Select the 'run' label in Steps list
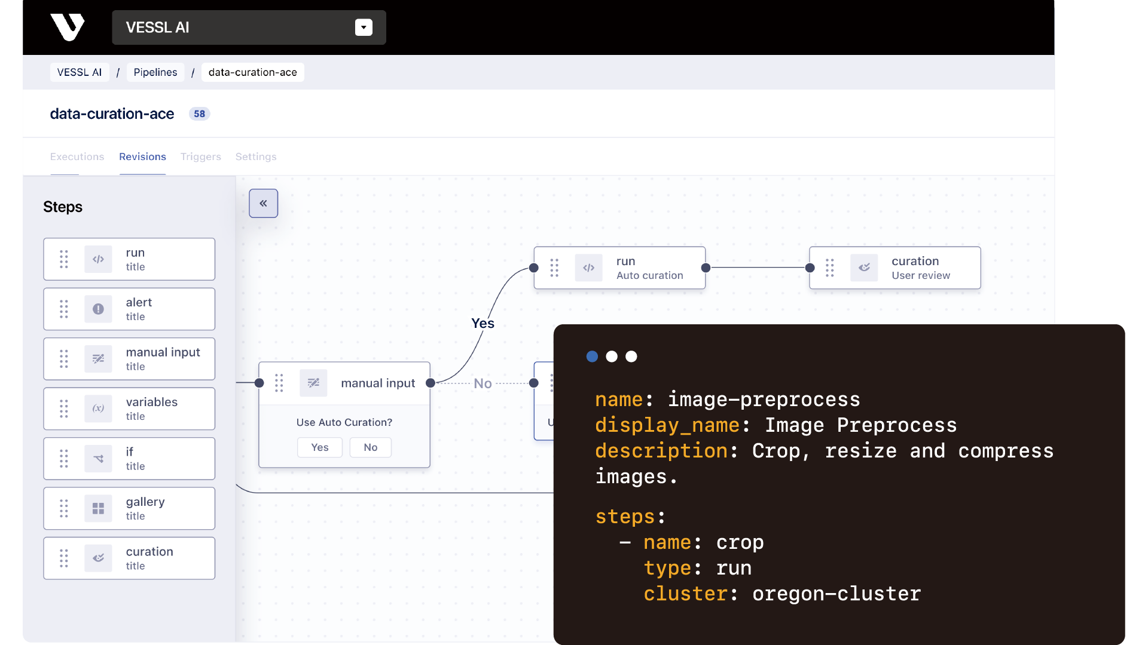Screen dimensions: 1148x645 [x=135, y=253]
